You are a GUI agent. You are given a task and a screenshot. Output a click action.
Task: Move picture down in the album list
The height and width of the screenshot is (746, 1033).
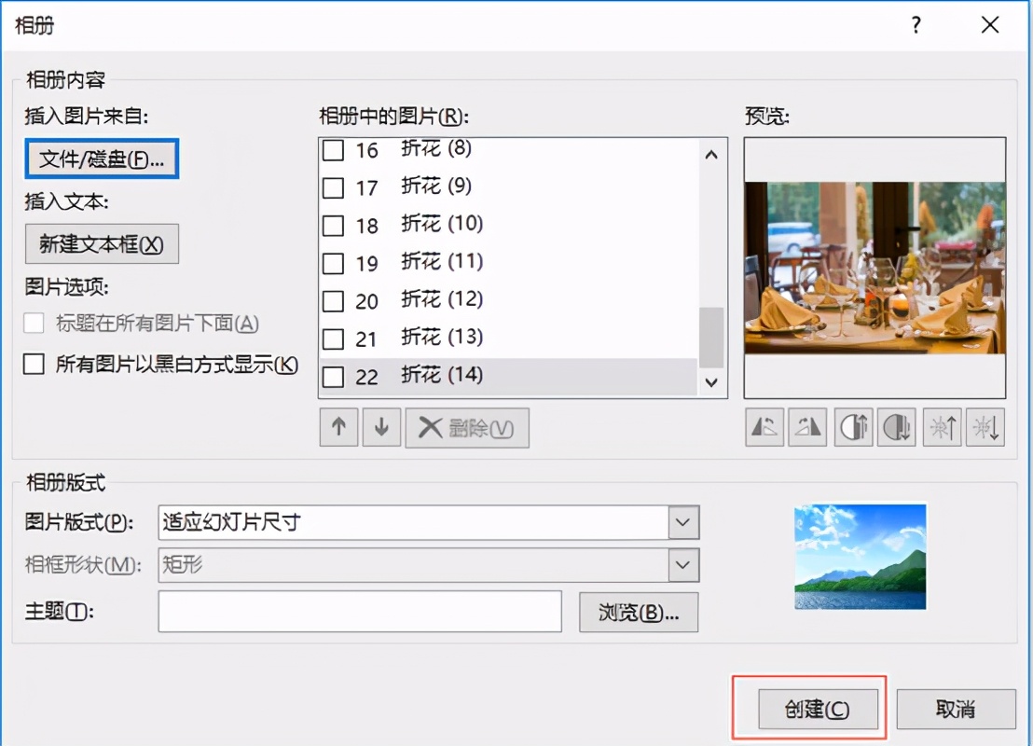[381, 427]
